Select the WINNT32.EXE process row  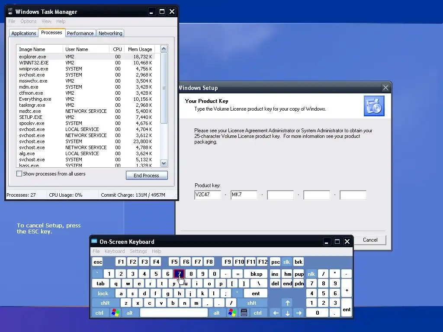click(86, 63)
